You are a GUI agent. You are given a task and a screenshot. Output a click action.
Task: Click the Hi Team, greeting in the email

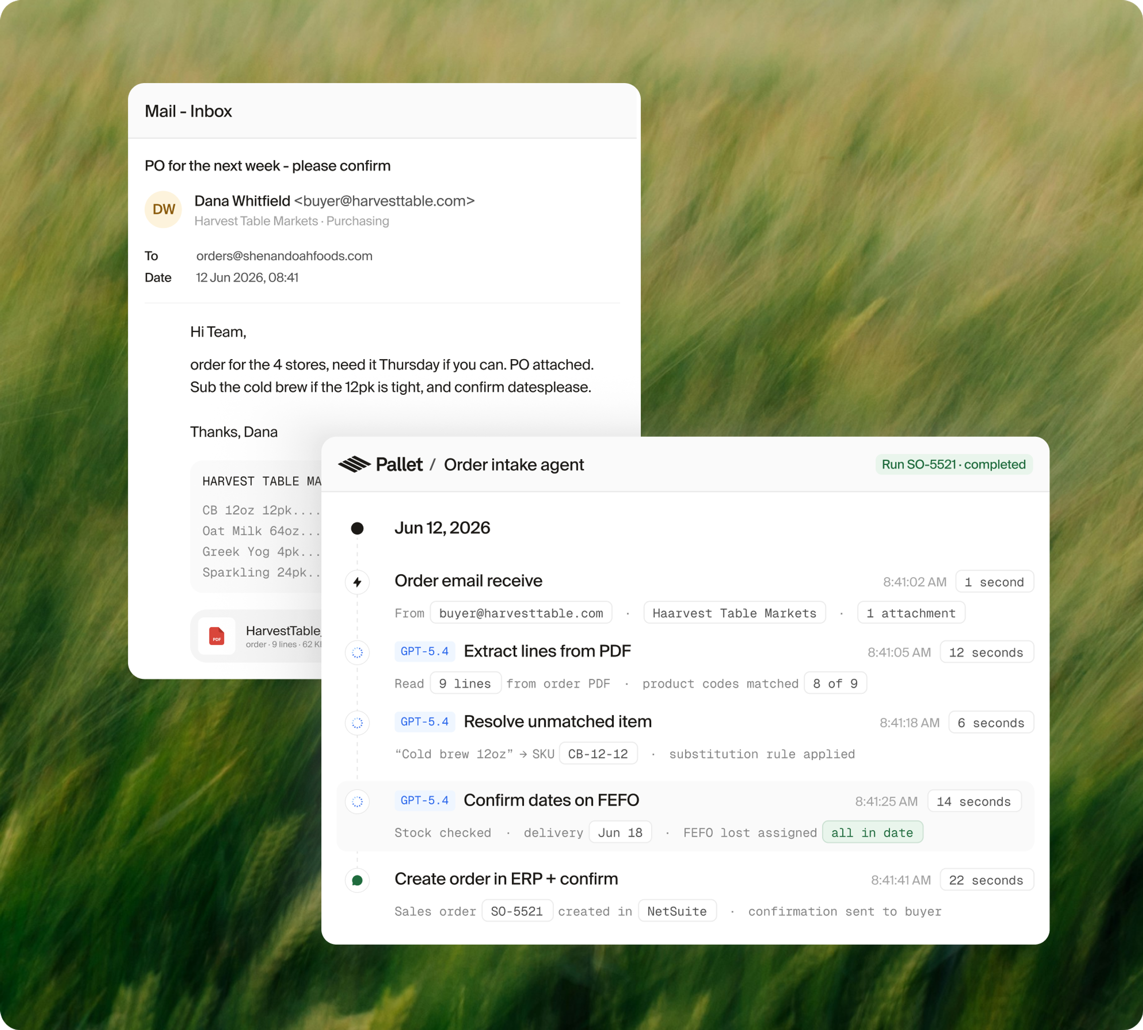coord(218,332)
